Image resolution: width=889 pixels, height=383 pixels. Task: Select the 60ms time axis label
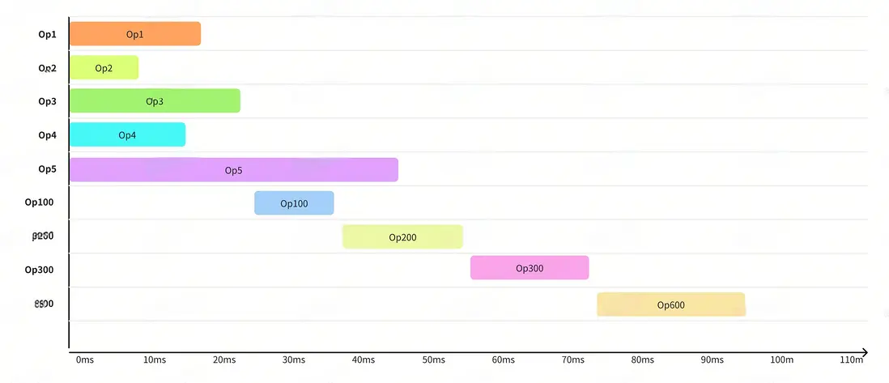503,360
